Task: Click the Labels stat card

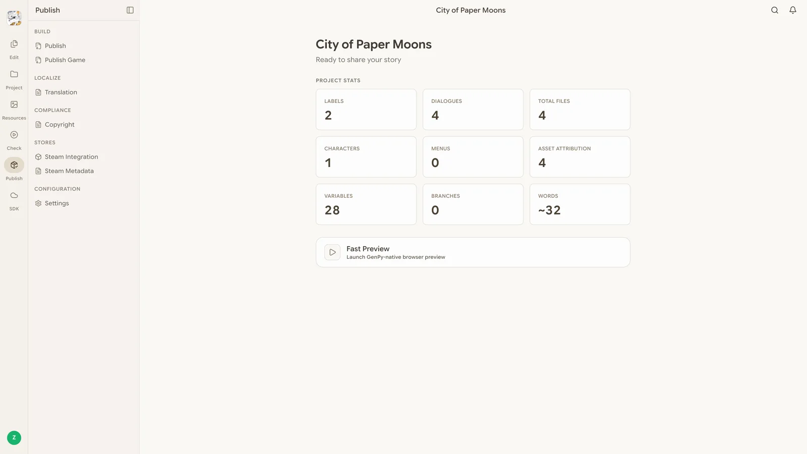Action: (x=366, y=109)
